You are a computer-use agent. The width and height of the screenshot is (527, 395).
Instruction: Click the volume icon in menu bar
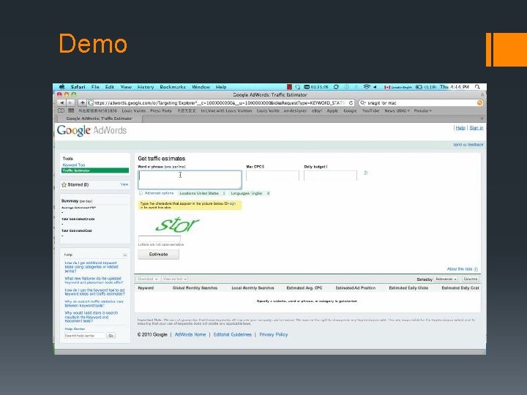click(375, 87)
